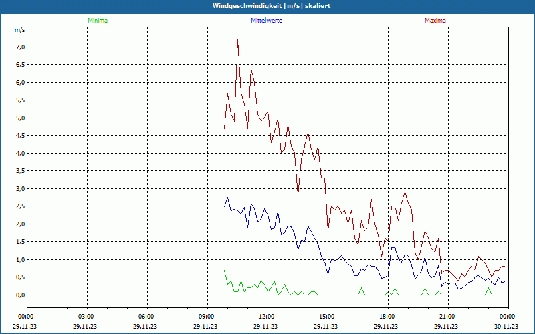
Task: Click the '6,5' y-axis value
Action: coord(21,65)
